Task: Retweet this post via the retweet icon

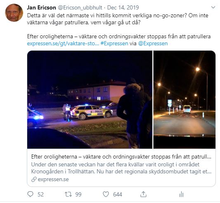Action: coord(69,194)
